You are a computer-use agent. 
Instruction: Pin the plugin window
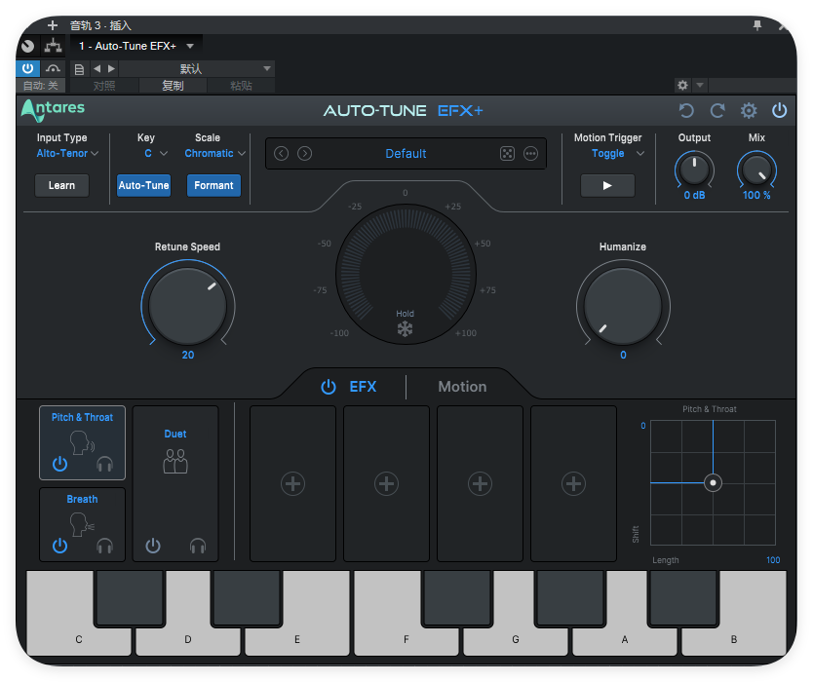[x=757, y=25]
